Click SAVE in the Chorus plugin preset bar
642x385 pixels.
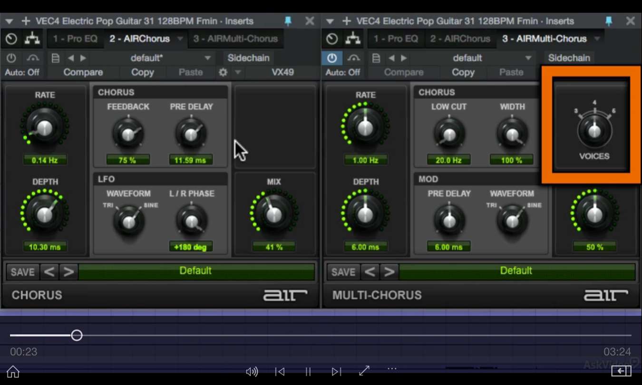click(x=22, y=272)
